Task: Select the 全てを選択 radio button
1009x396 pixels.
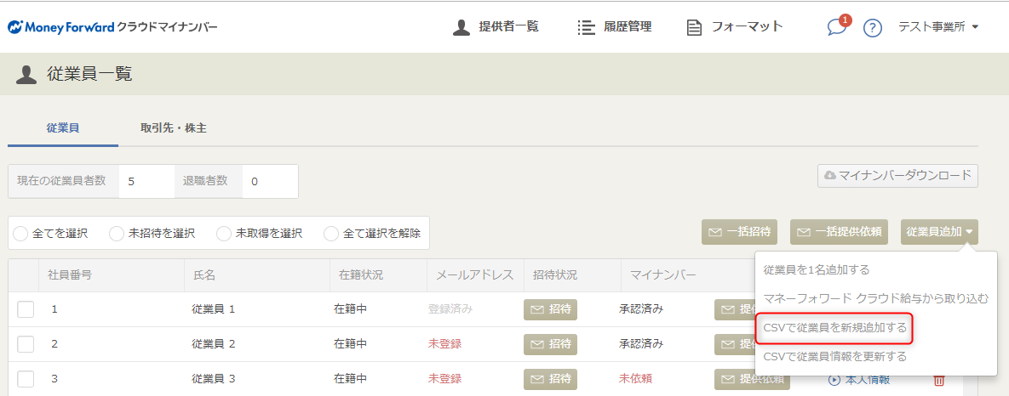Action: [20, 234]
